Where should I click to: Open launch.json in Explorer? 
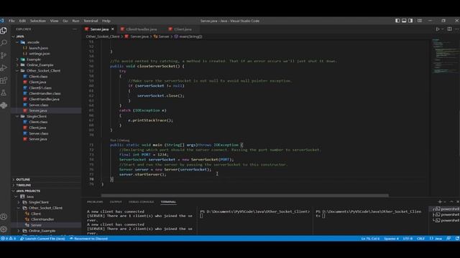point(38,48)
